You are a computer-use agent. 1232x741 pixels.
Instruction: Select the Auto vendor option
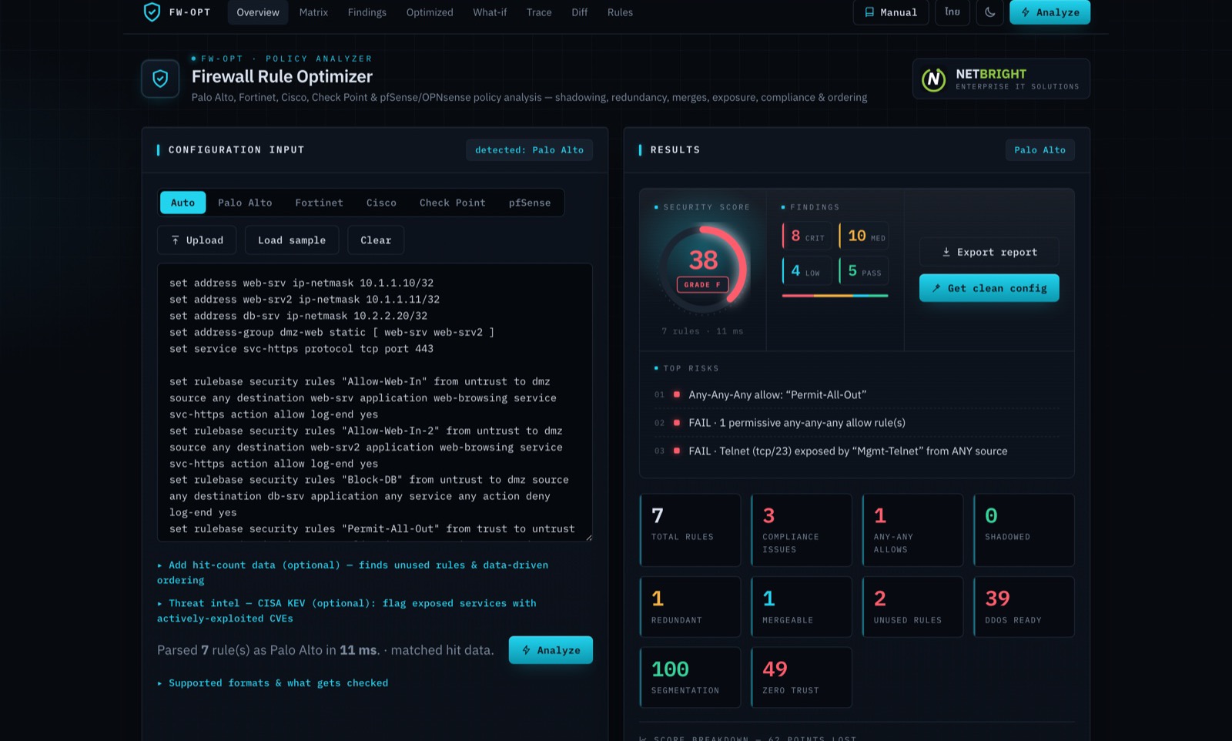[x=182, y=203]
